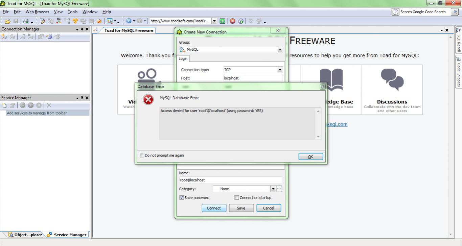Screen dimensions: 462x246
Task: Click OK in the Database Error dialog
Action: tap(310, 156)
